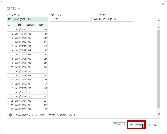Click the refresh preview file icon

coord(158,19)
